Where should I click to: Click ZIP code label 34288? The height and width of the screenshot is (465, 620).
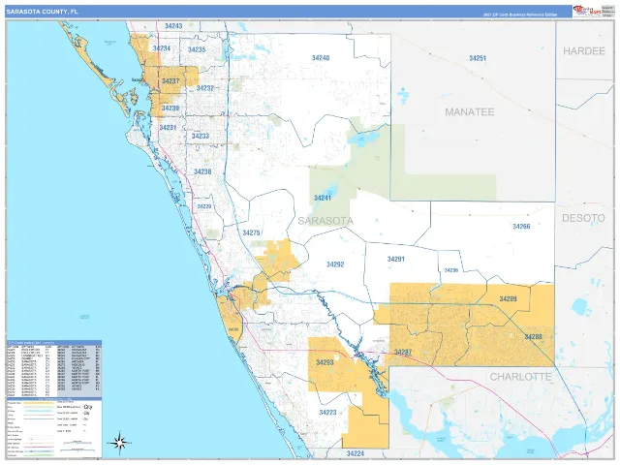point(534,337)
